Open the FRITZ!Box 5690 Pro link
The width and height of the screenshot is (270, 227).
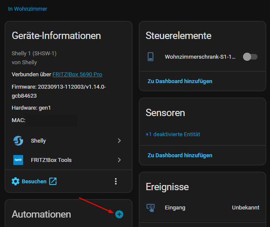(77, 75)
